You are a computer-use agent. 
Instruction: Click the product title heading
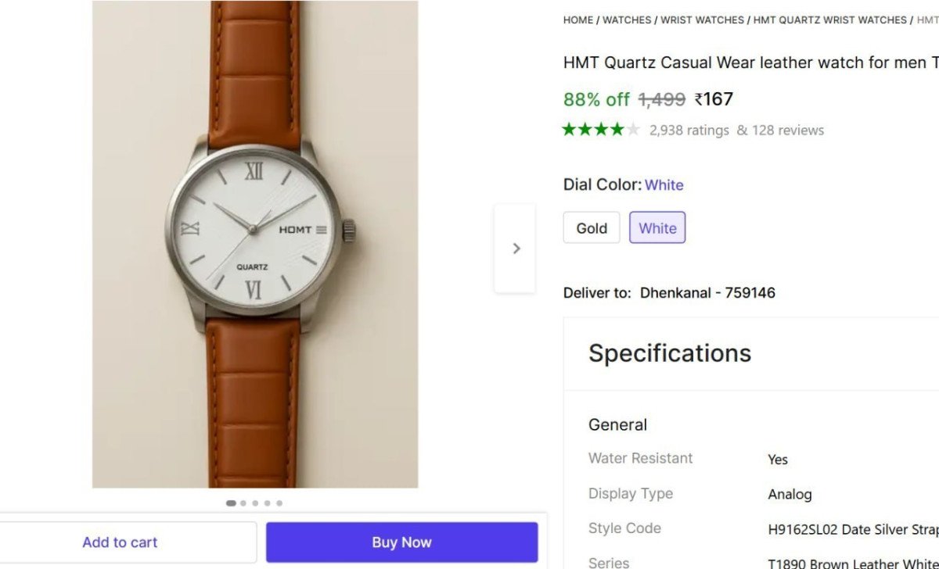coord(747,63)
